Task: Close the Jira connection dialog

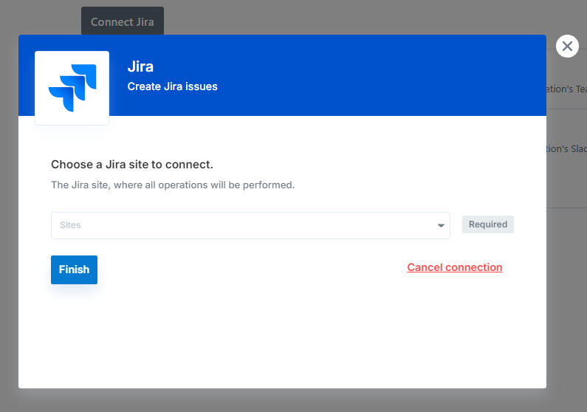Action: pyautogui.click(x=567, y=46)
